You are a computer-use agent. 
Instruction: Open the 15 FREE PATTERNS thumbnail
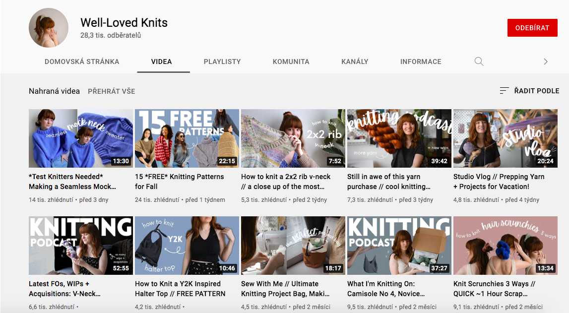[187, 138]
